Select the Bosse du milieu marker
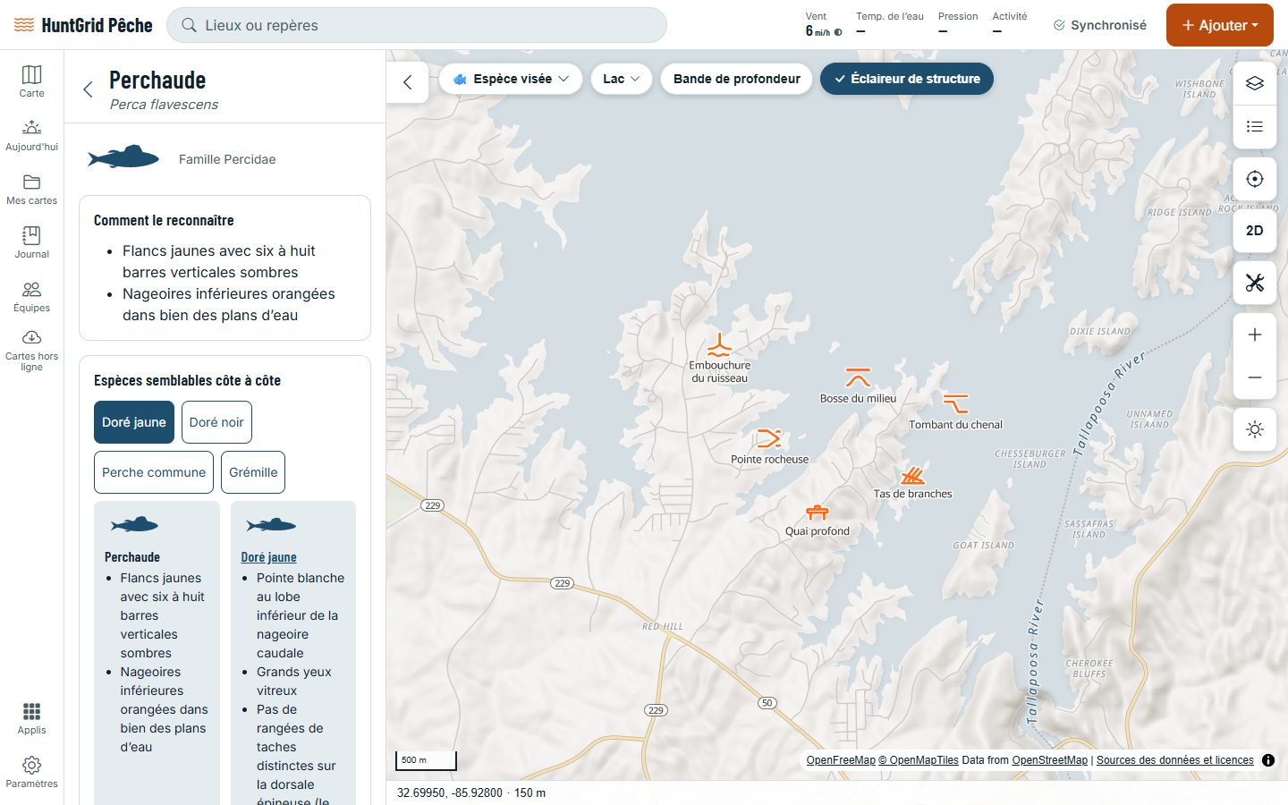 858,377
